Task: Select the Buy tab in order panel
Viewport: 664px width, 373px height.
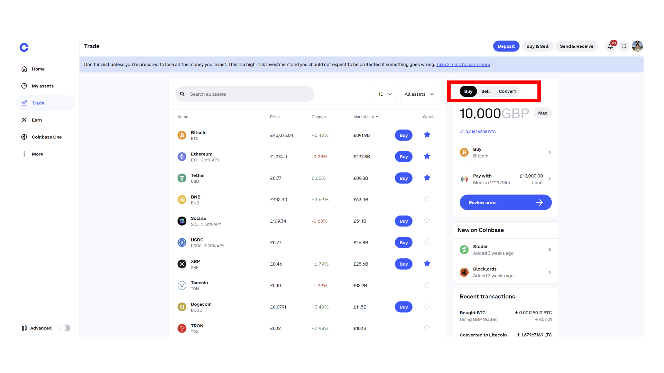Action: point(468,91)
